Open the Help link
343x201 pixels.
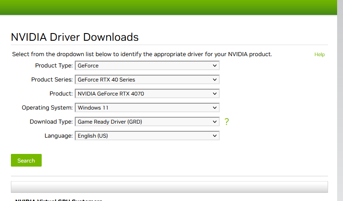pos(319,54)
